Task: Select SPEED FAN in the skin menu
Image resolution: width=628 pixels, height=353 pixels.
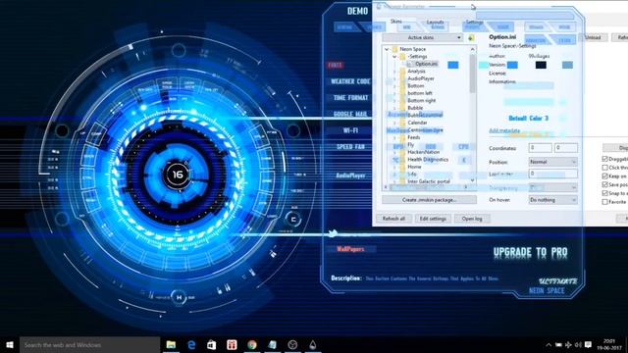Action: [350, 147]
